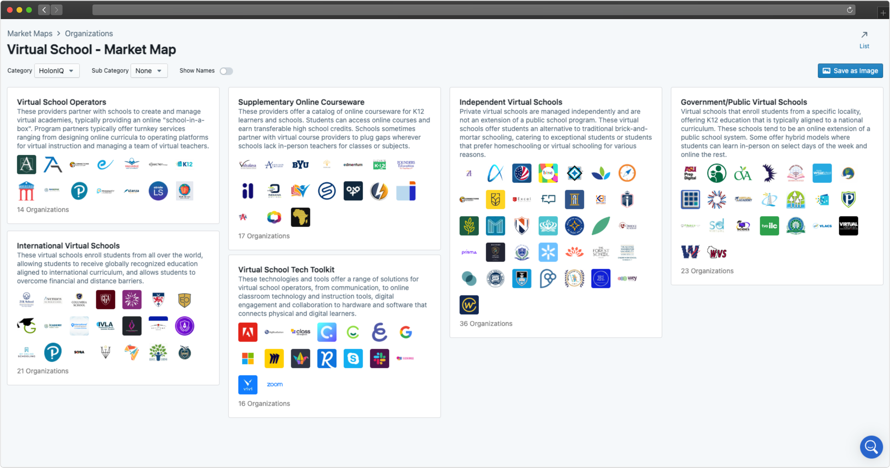Click the Virtual School Operators heading

[x=61, y=102]
